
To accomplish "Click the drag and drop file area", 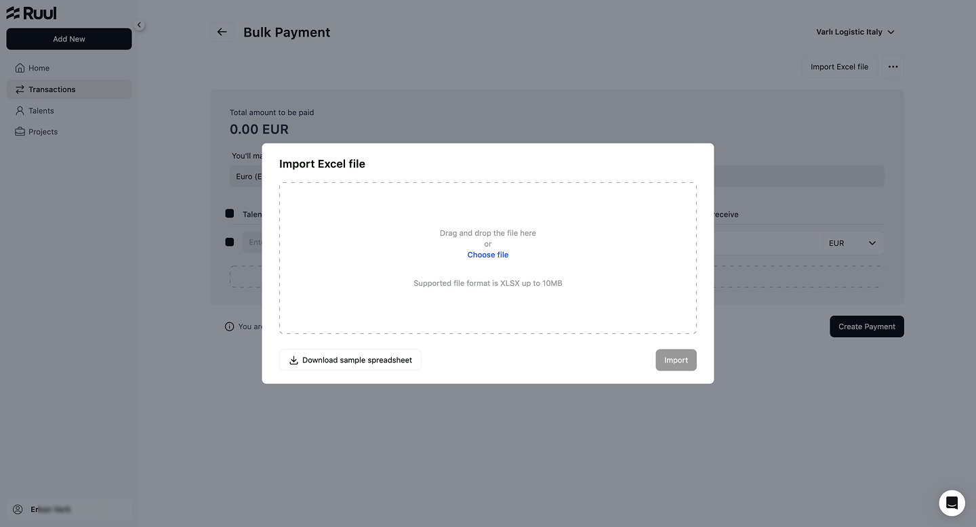I will click(x=488, y=258).
